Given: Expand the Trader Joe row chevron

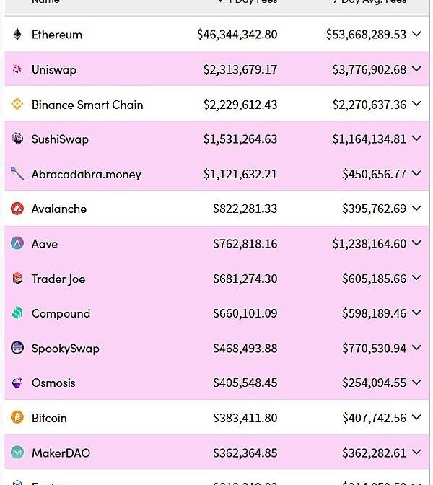Looking at the screenshot, I should pyautogui.click(x=416, y=279).
